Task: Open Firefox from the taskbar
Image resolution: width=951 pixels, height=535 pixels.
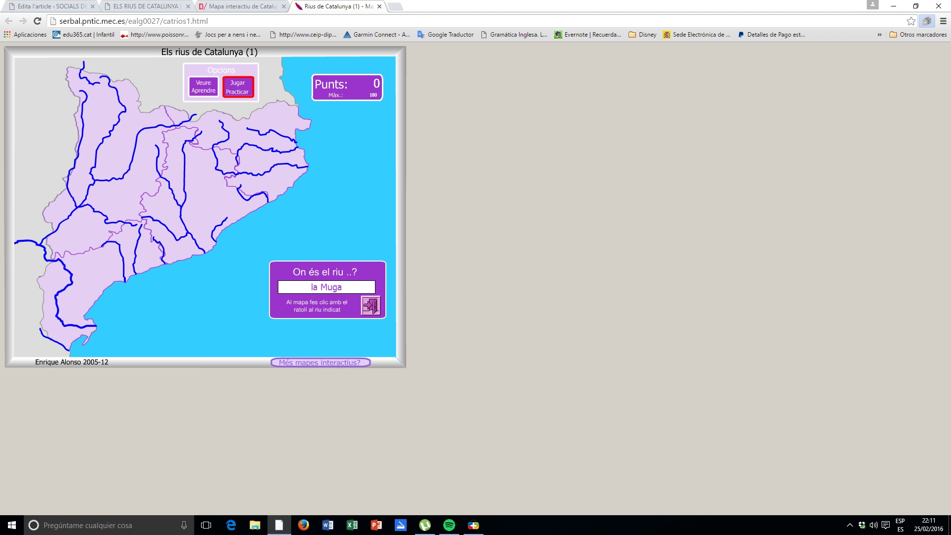Action: tap(303, 525)
